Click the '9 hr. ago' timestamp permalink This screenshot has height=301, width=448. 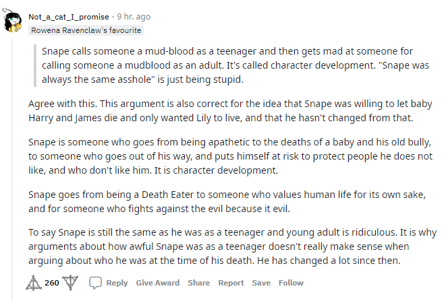click(134, 17)
